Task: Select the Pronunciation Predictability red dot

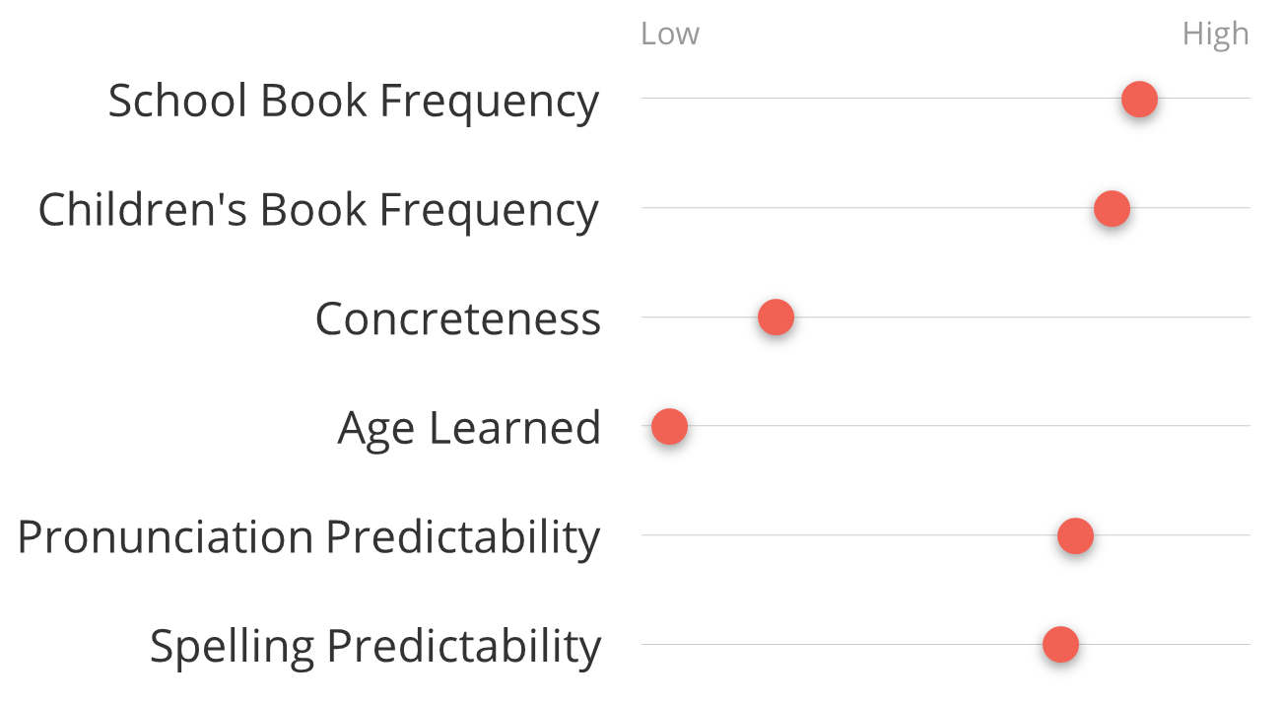Action: [1075, 536]
